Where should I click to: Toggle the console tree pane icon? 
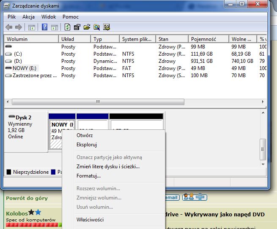tap(32, 27)
